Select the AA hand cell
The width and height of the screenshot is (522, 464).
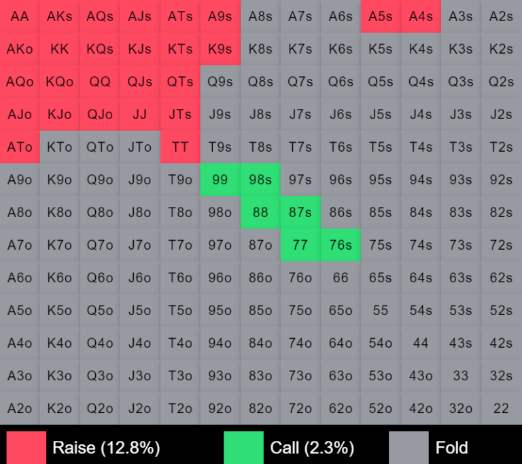click(x=20, y=16)
